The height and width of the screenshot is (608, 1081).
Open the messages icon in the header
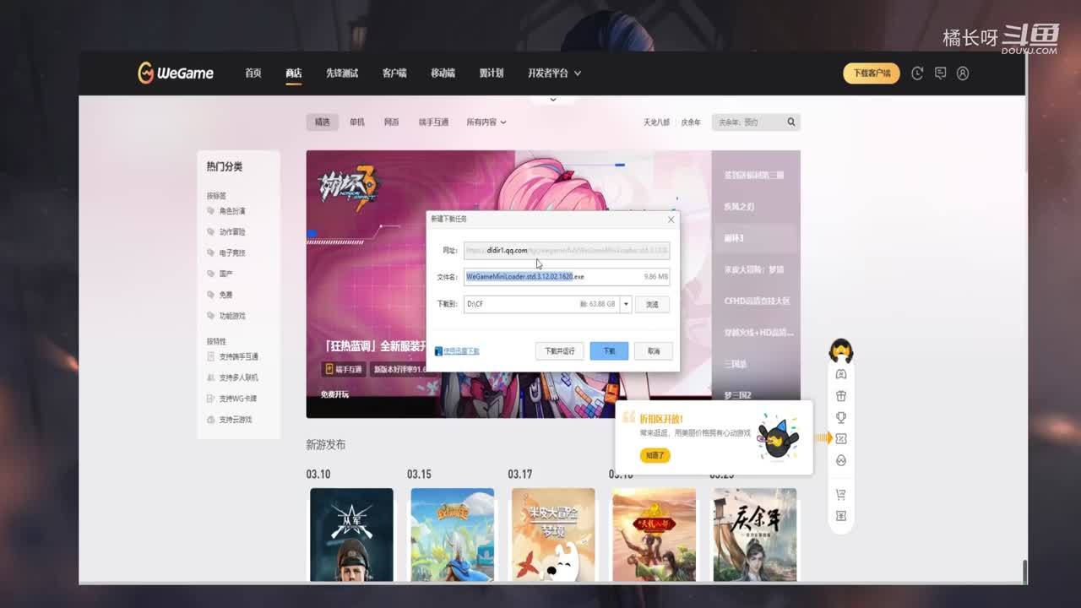[940, 73]
